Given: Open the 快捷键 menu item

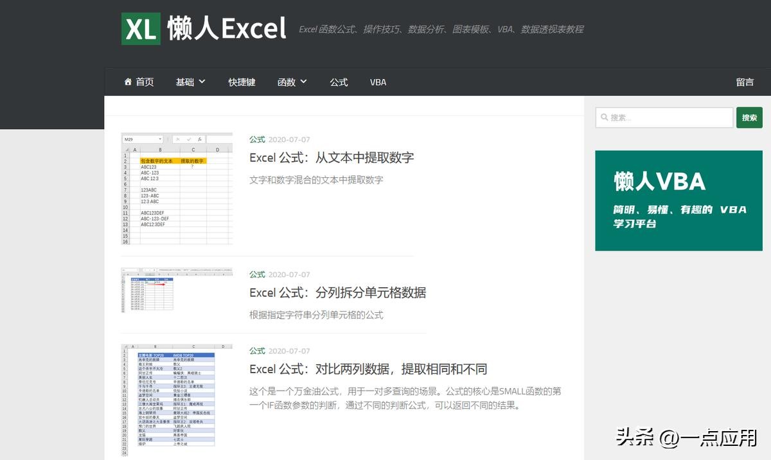Looking at the screenshot, I should [x=242, y=82].
